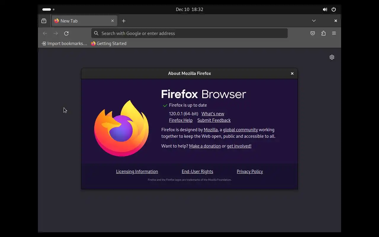Reload the current page
The height and width of the screenshot is (237, 379).
tap(66, 33)
